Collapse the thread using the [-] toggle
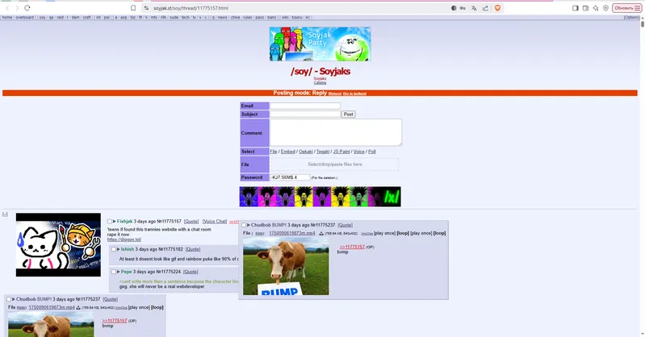This screenshot has width=645, height=337. coord(5,214)
